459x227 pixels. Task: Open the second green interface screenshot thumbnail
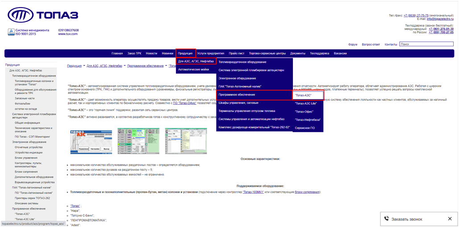pyautogui.click(x=138, y=141)
